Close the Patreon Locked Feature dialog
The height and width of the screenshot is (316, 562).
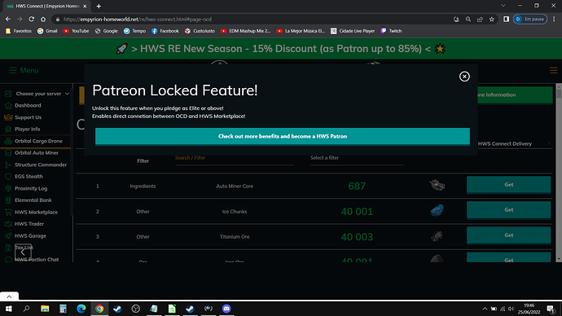click(x=464, y=77)
